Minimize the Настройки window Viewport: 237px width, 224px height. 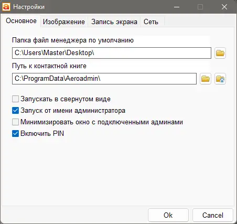(177, 7)
